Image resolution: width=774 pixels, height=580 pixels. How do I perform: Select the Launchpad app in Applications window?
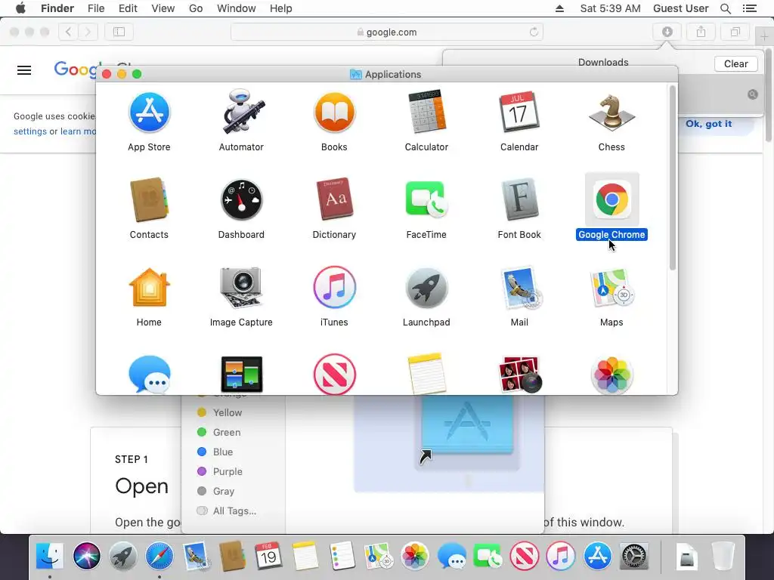coord(426,288)
